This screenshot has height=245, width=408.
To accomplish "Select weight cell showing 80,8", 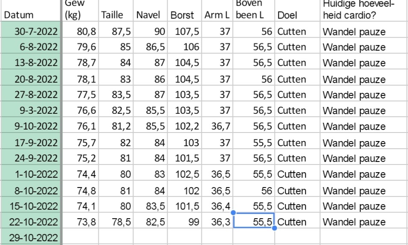I will 80,31.
